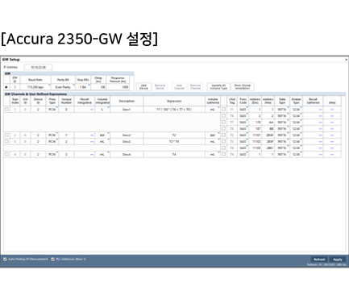Image resolution: width=349 pixels, height=291 pixels.
Task: Click the Expression cell for Desc1 row
Action: pyautogui.click(x=174, y=110)
